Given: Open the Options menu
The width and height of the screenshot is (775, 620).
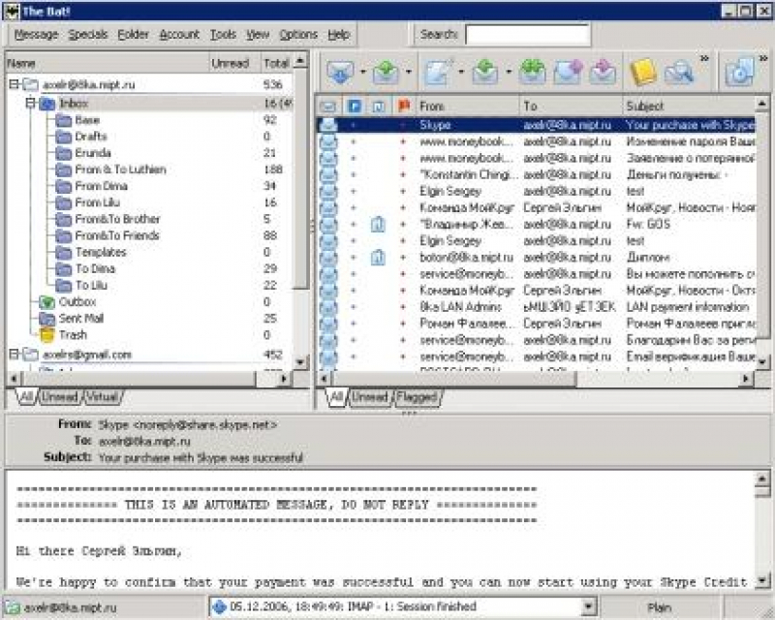Looking at the screenshot, I should 298,34.
